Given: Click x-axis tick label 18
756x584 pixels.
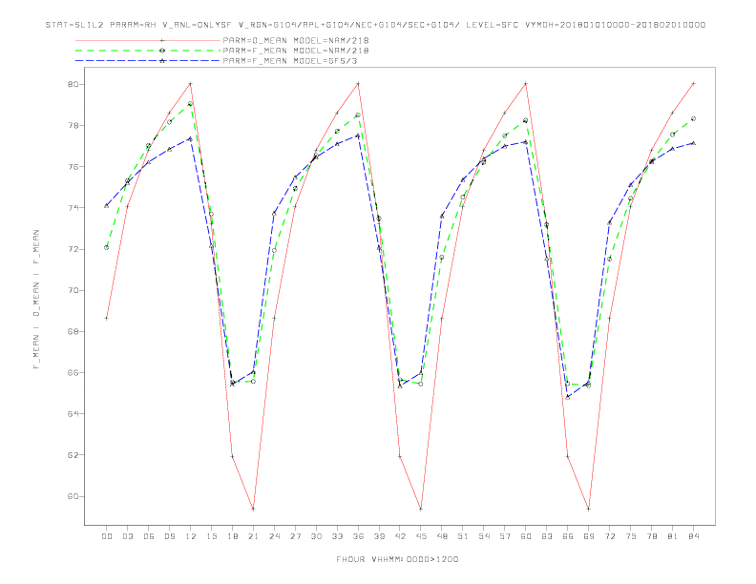Looking at the screenshot, I should [232, 536].
